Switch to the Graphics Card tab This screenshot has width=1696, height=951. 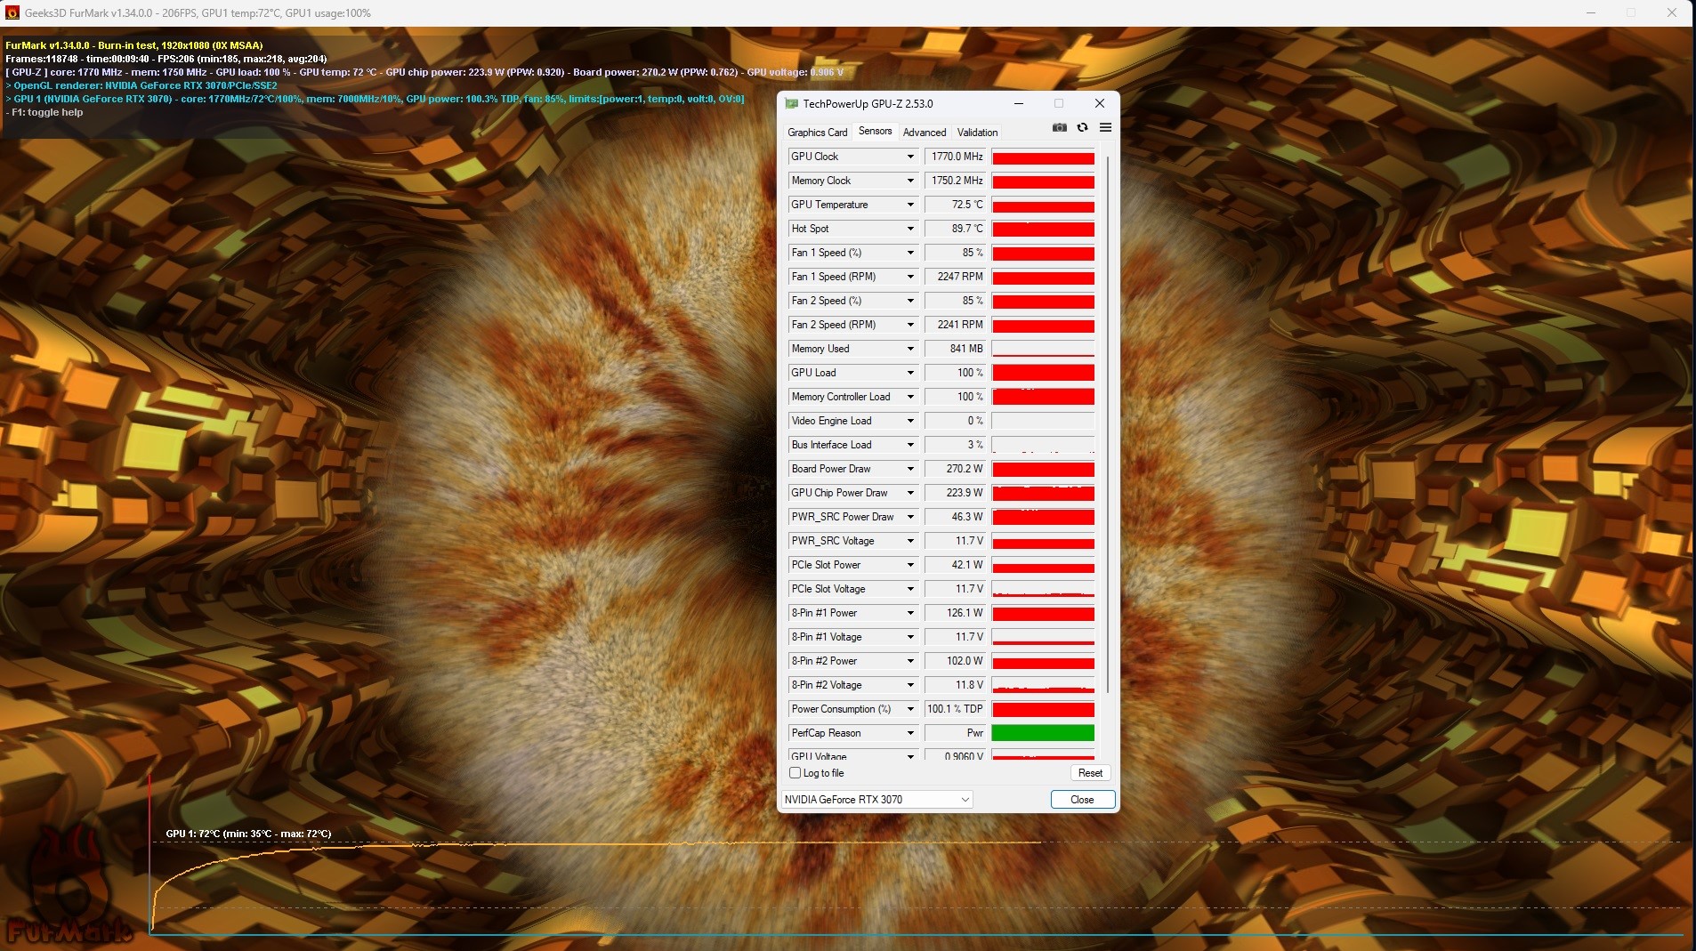[x=817, y=133]
